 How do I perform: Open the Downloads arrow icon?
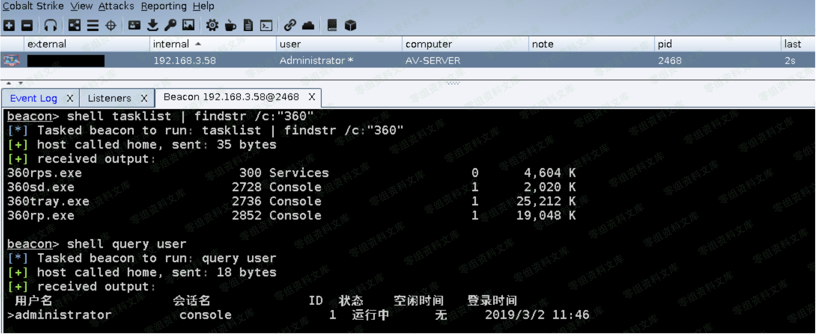click(153, 26)
